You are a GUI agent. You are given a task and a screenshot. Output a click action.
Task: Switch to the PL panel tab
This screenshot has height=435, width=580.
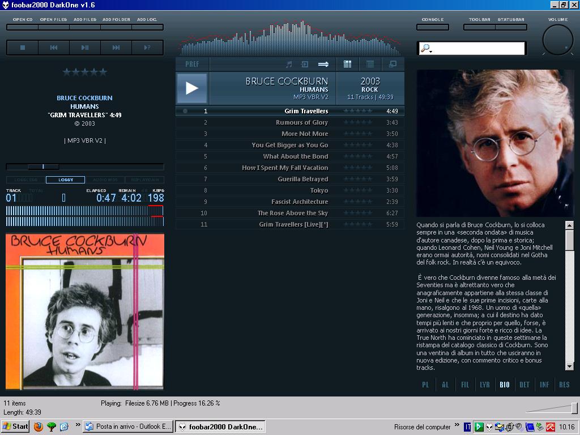(426, 385)
